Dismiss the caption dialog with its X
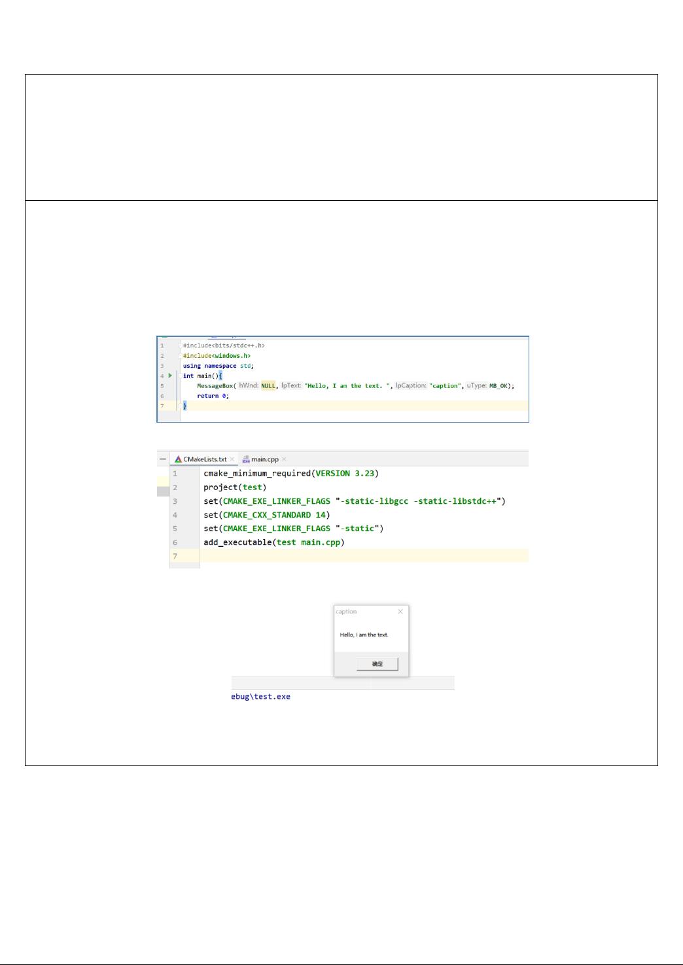 click(400, 612)
